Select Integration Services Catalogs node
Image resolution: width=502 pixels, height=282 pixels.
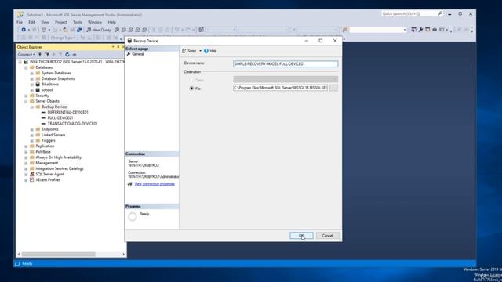point(60,169)
